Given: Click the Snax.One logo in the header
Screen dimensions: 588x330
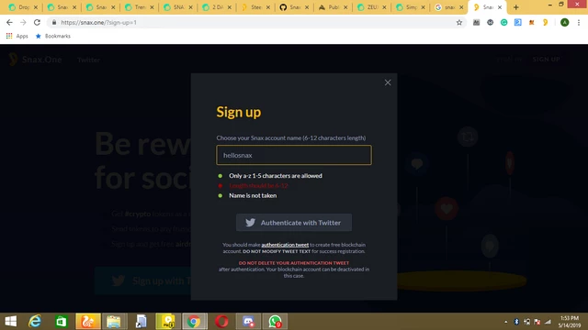Looking at the screenshot, I should (36, 59).
